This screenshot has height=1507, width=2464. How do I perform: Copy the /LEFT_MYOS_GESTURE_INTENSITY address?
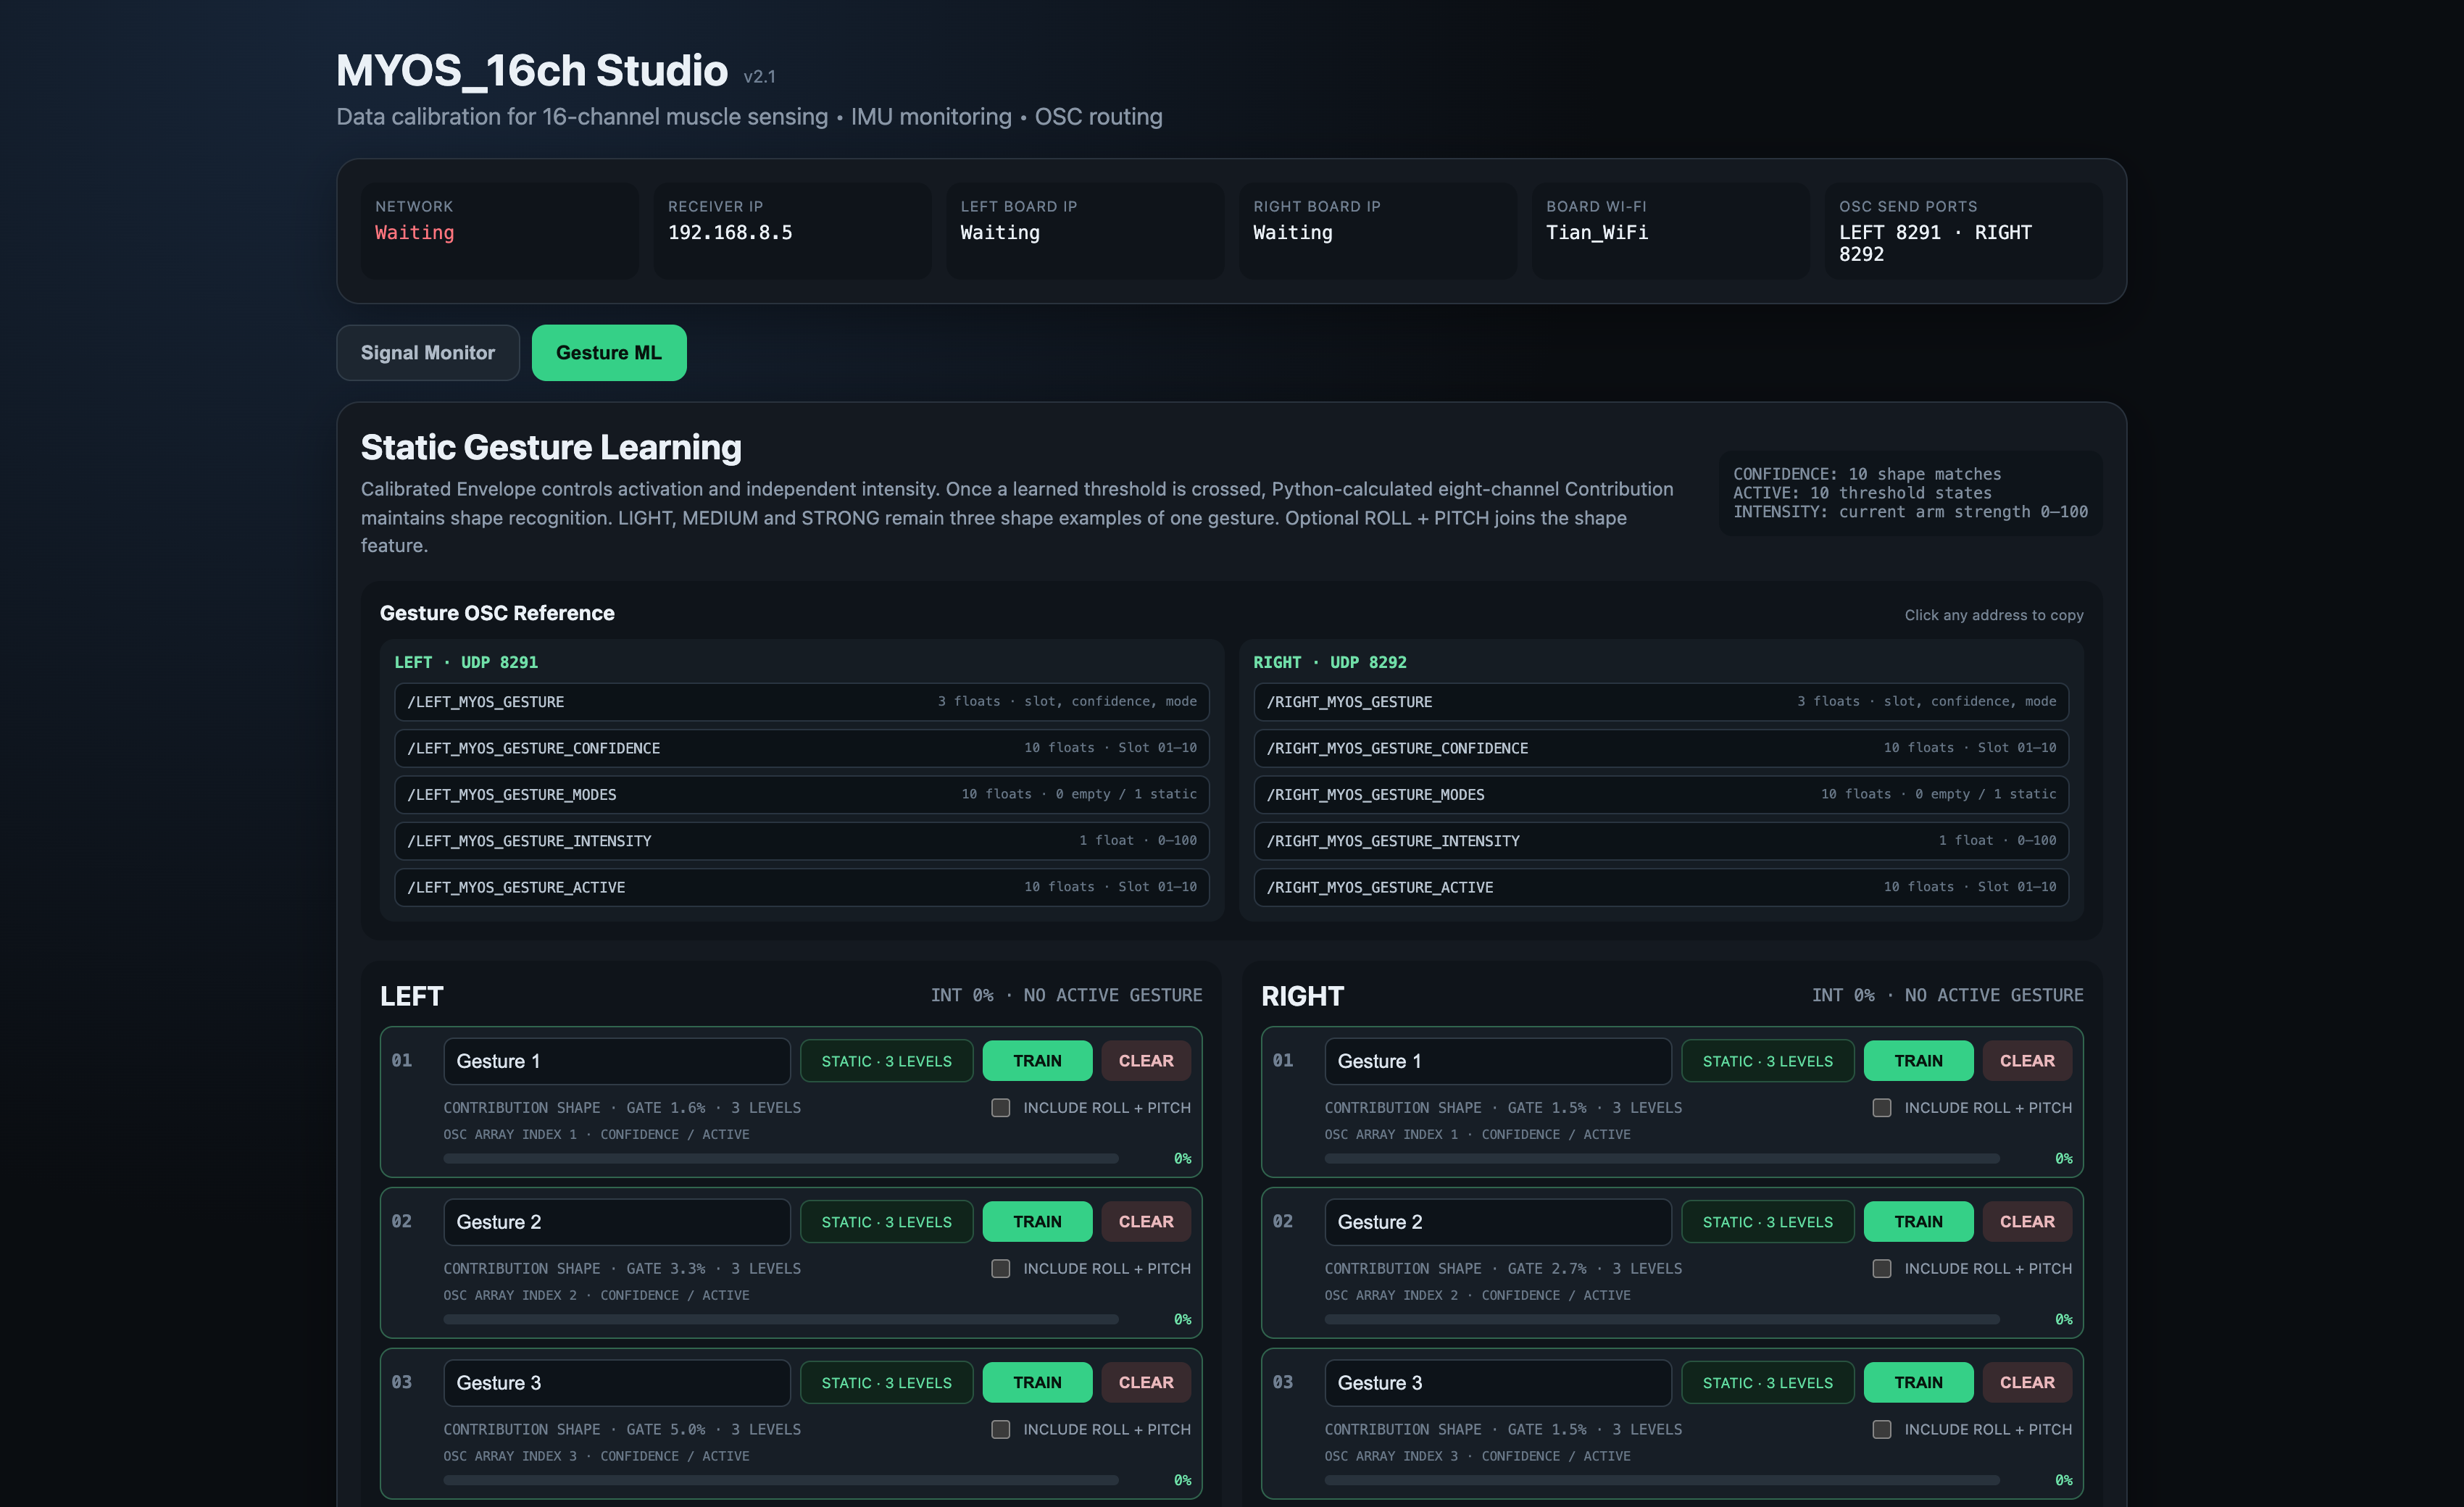tap(801, 840)
